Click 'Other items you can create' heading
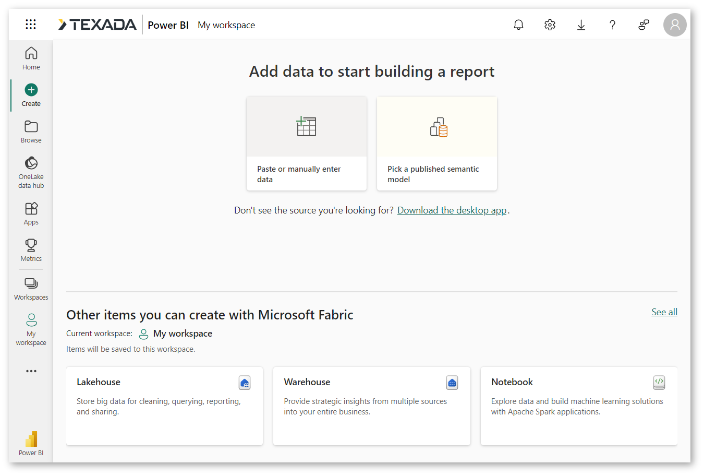This screenshot has width=704, height=476. [x=210, y=315]
